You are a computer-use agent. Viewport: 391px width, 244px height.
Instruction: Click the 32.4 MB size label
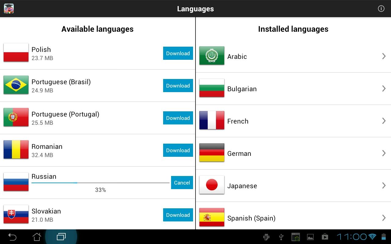[42, 155]
